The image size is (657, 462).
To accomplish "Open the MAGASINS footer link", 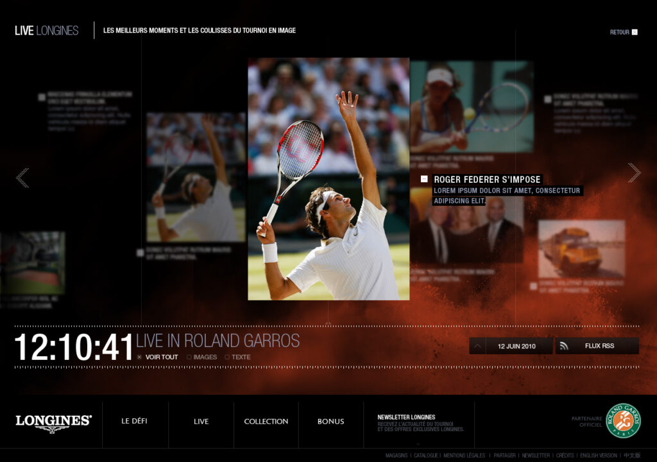I will 397,456.
